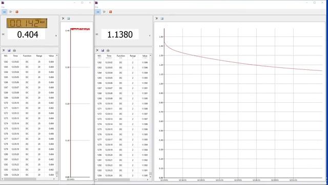Open File menu in the 1.1380 voltage window
This screenshot has width=328, height=185.
[x=96, y=7]
